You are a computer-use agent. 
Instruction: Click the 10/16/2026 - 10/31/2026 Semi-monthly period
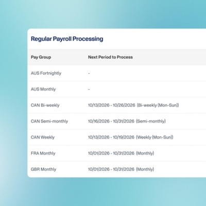[127, 121]
